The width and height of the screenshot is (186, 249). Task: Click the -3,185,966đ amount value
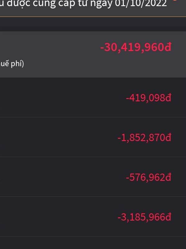point(144,217)
